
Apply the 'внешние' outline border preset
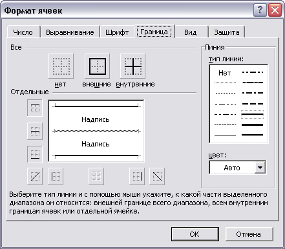click(98, 66)
